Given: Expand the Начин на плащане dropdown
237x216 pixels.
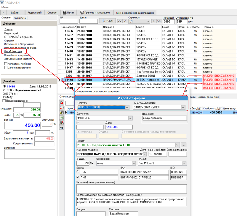Looking at the screenshot, I should [x=145, y=154].
